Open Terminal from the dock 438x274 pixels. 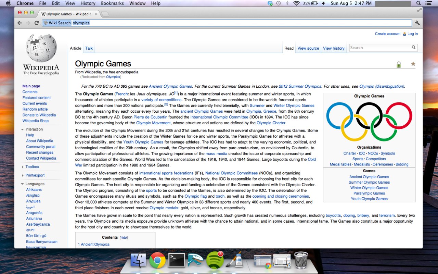pyautogui.click(x=177, y=261)
